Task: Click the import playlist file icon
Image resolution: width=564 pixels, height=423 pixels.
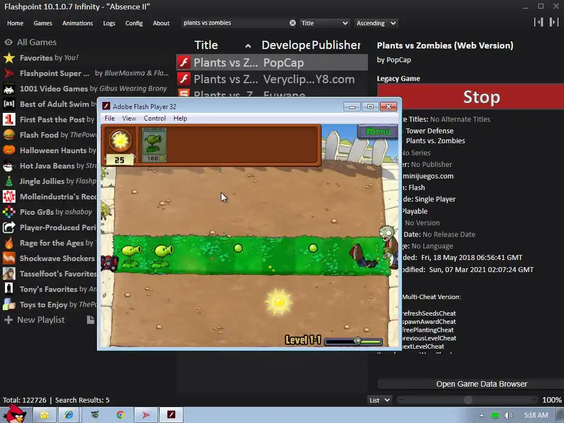Action: point(91,320)
